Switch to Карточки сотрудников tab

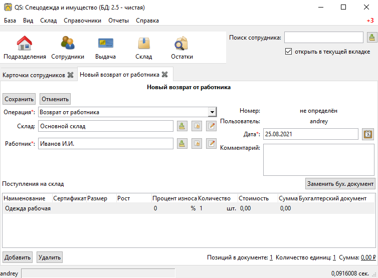34,75
